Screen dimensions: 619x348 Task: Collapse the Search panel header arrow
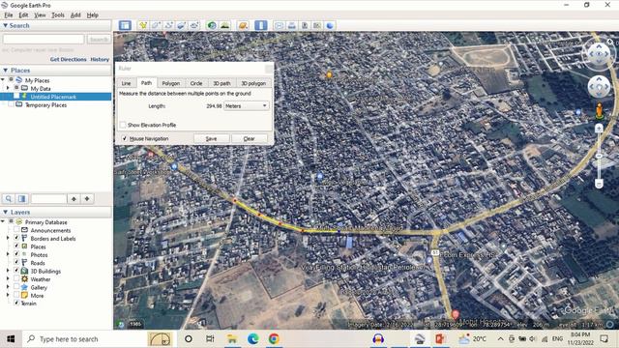click(5, 25)
